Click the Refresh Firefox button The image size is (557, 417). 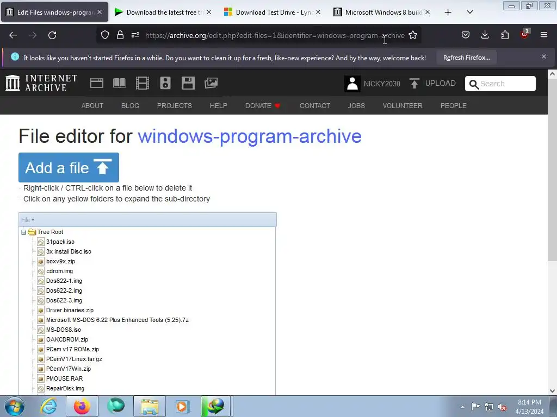tap(466, 58)
